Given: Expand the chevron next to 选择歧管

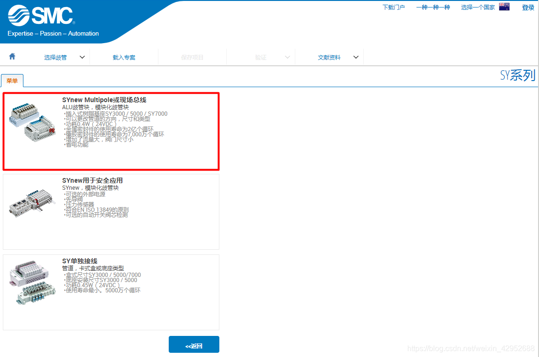Looking at the screenshot, I should pyautogui.click(x=82, y=57).
